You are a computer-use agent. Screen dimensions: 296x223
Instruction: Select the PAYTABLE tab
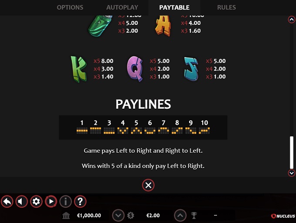[x=174, y=7]
